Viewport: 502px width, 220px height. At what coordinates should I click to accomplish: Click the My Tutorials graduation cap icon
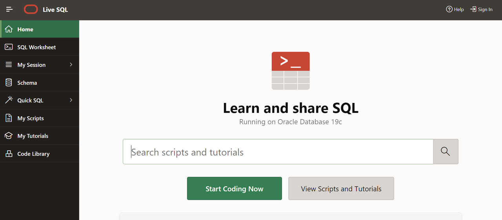[x=9, y=136]
